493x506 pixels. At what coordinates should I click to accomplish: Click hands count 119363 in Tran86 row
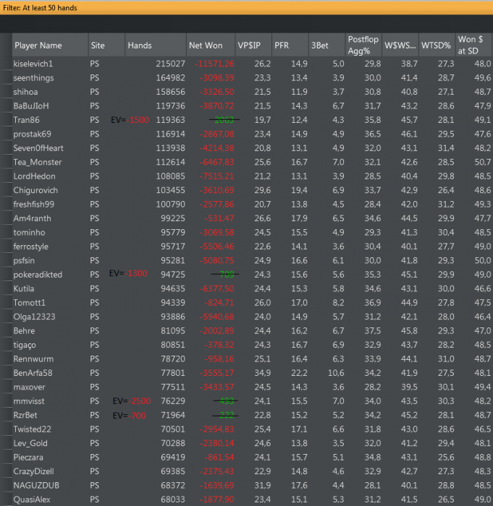coord(171,120)
